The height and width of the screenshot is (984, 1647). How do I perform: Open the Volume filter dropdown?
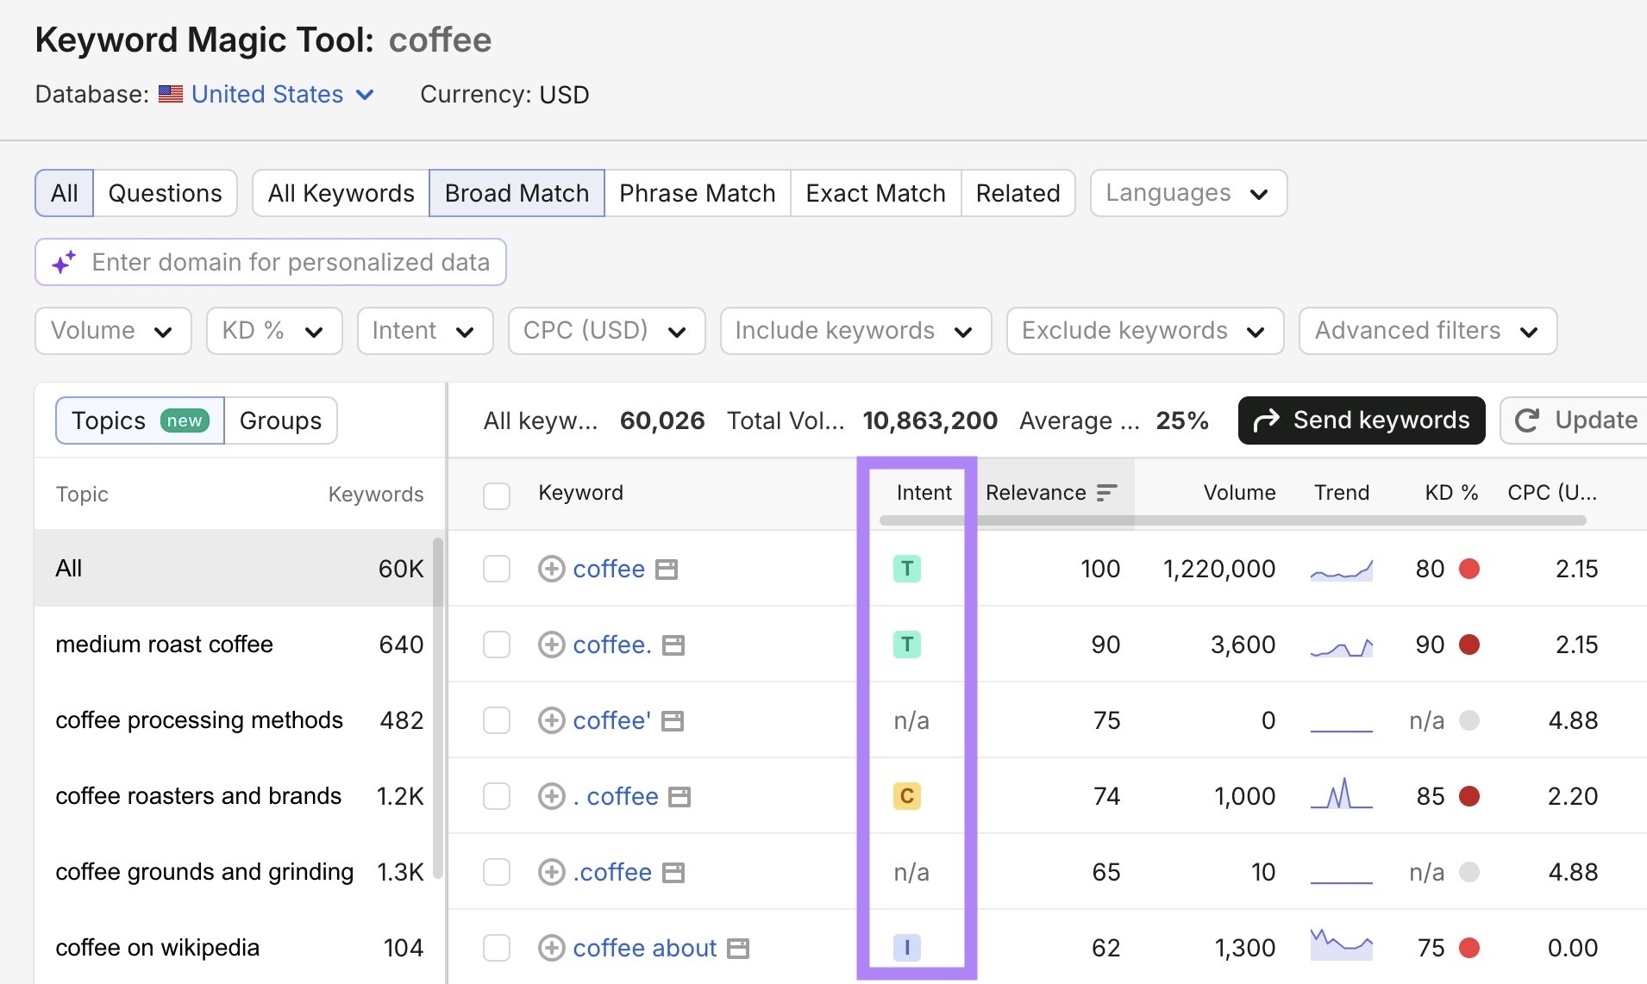pos(113,331)
